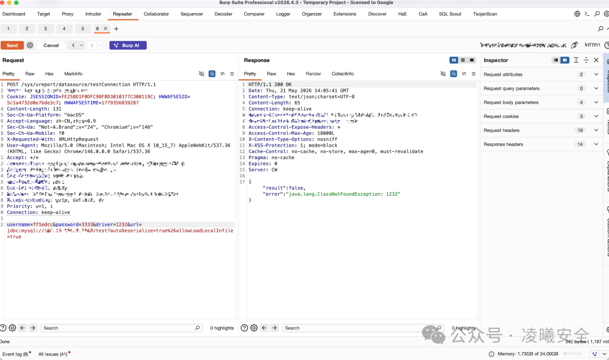Collapse all Inspector sections
The image size is (609, 360).
coord(586,60)
